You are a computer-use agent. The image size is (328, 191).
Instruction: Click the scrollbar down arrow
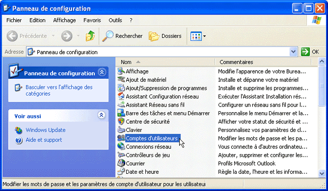321,173
